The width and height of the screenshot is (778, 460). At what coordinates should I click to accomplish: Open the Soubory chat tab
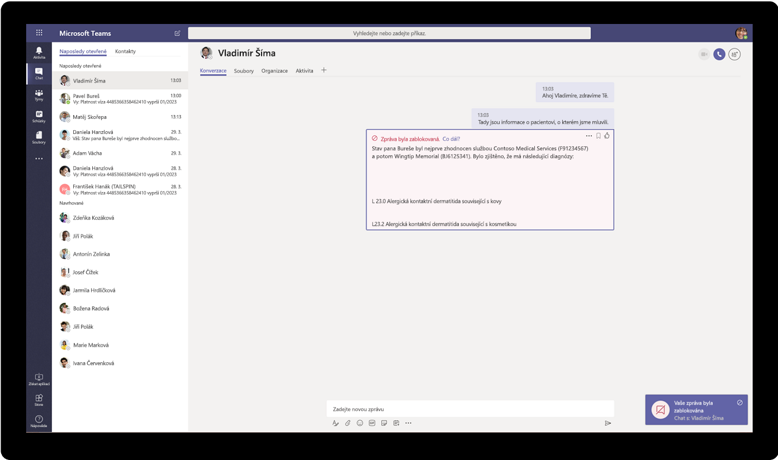point(244,71)
